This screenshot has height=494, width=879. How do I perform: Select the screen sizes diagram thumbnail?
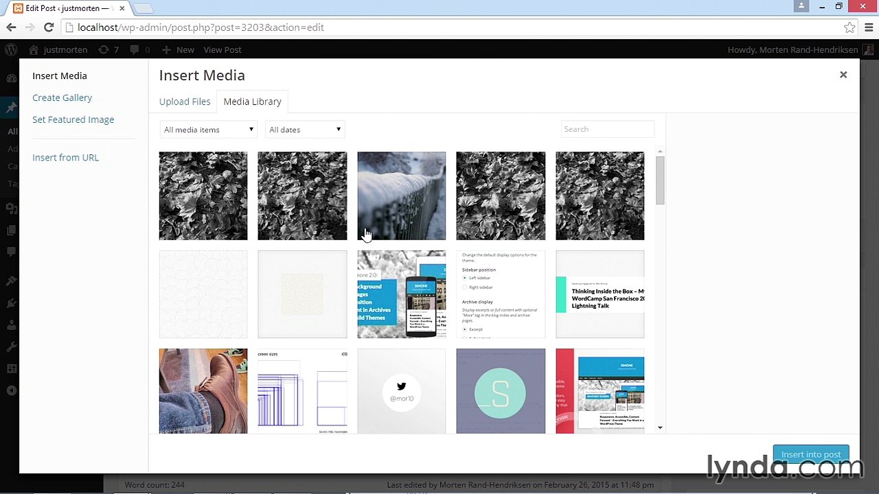coord(302,391)
